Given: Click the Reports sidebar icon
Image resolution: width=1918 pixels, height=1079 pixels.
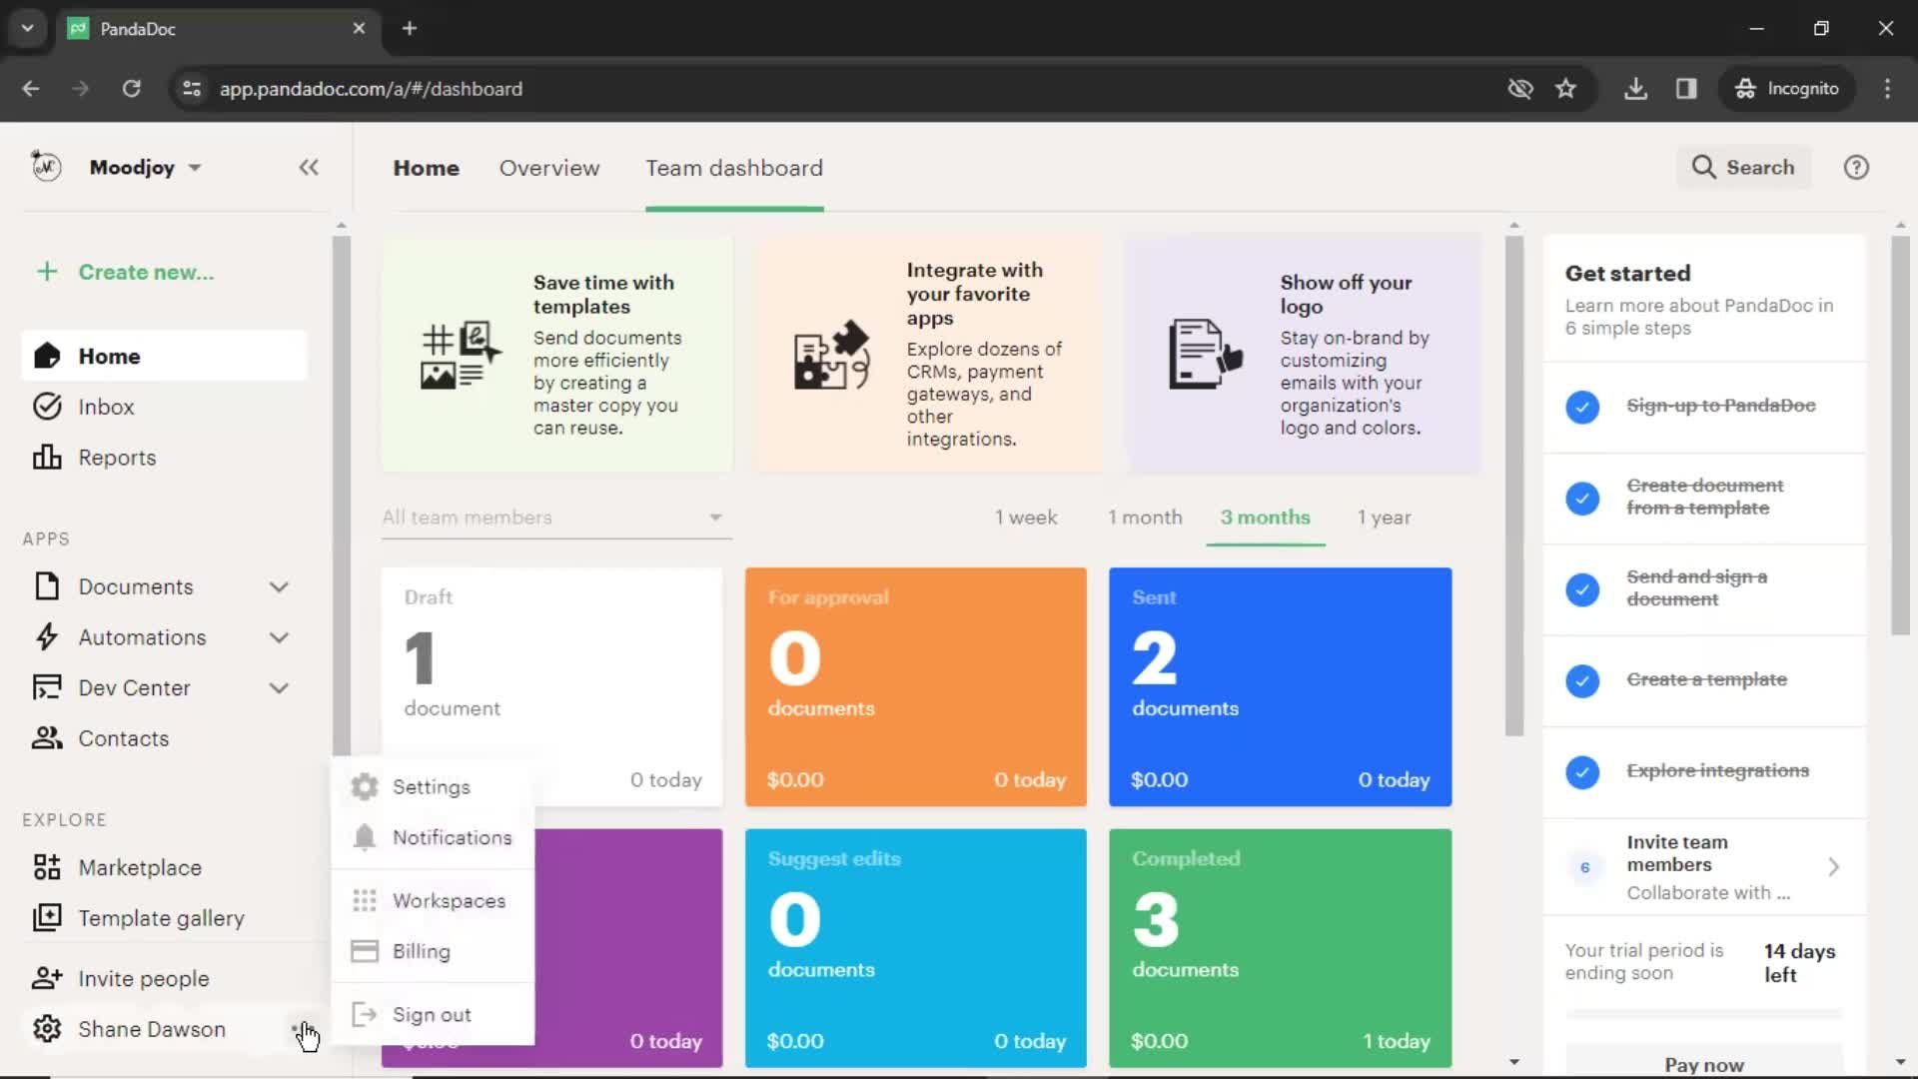Looking at the screenshot, I should [x=45, y=458].
